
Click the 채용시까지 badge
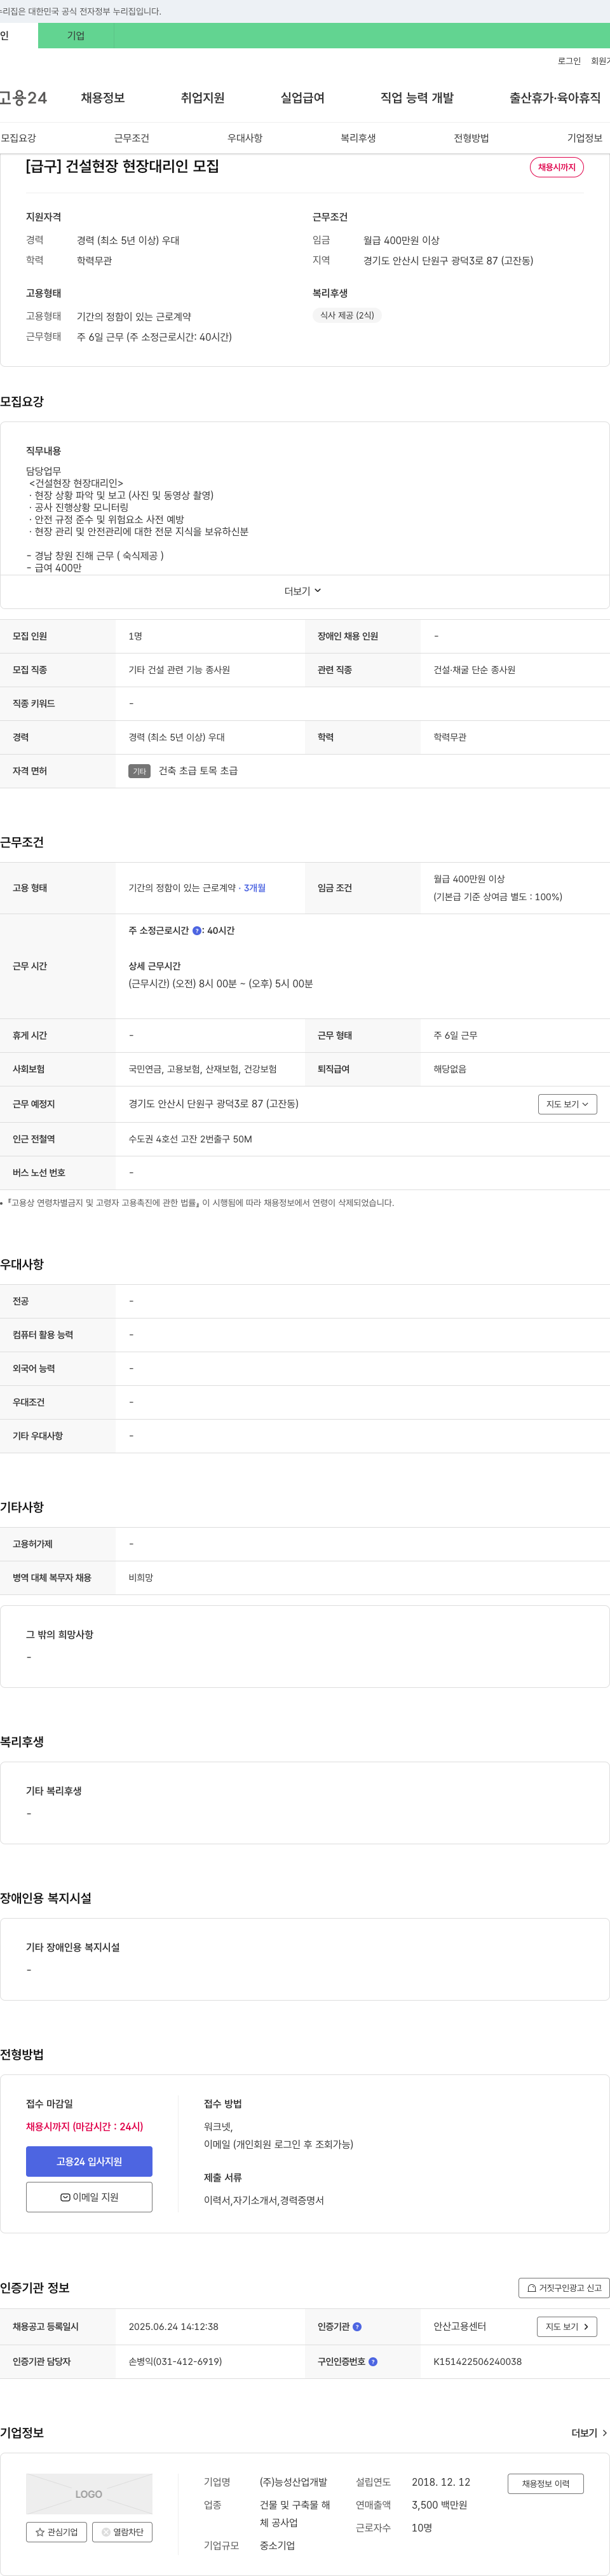[x=557, y=167]
